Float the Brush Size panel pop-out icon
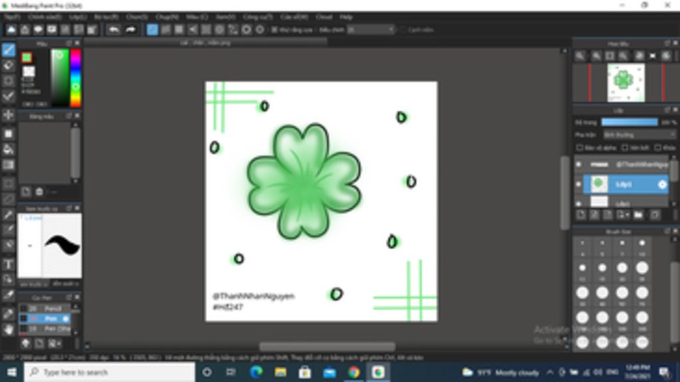This screenshot has width=680, height=382. pos(667,231)
